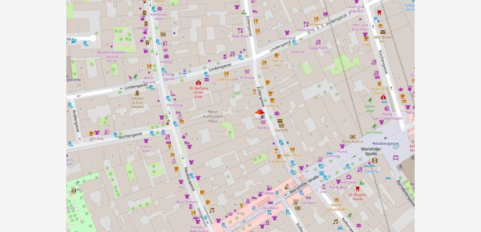Click the Neubaugasse station label
This screenshot has width=481, height=232.
tap(385, 144)
